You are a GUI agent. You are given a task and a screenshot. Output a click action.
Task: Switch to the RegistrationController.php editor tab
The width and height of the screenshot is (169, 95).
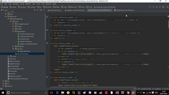(125, 10)
